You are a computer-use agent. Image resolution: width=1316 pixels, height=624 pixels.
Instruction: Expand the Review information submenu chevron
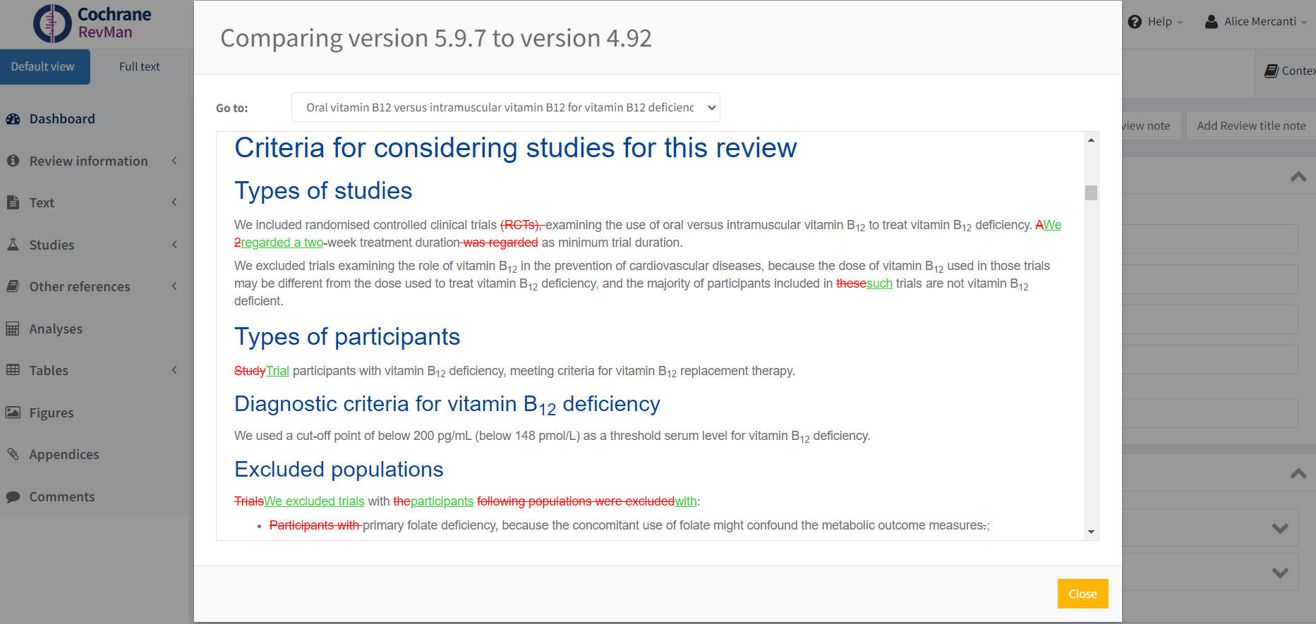174,161
